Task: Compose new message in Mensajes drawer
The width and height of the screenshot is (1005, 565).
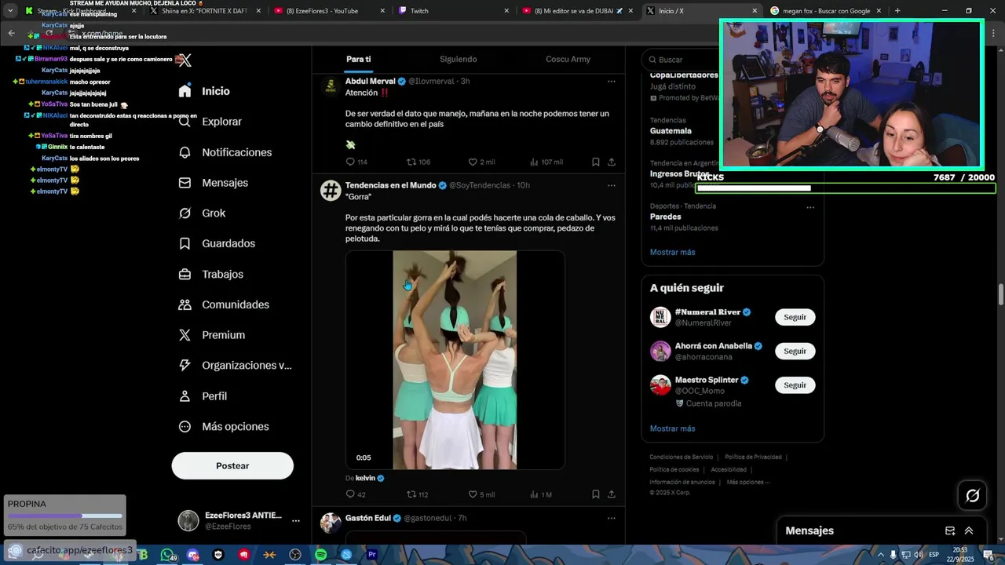Action: point(950,530)
